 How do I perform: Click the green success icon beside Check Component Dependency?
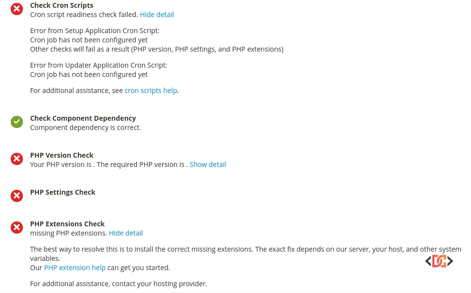[17, 122]
